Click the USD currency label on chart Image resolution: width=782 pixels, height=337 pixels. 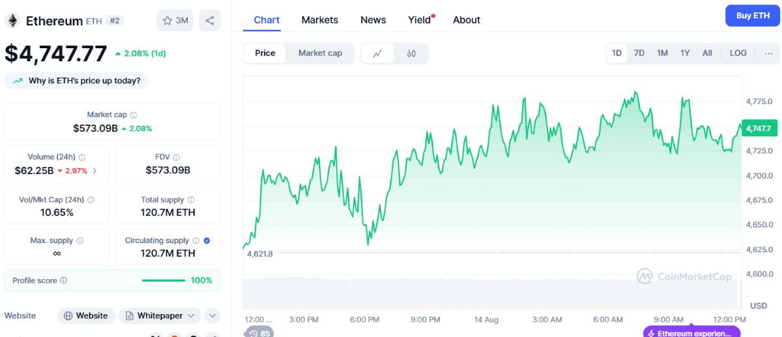click(759, 306)
